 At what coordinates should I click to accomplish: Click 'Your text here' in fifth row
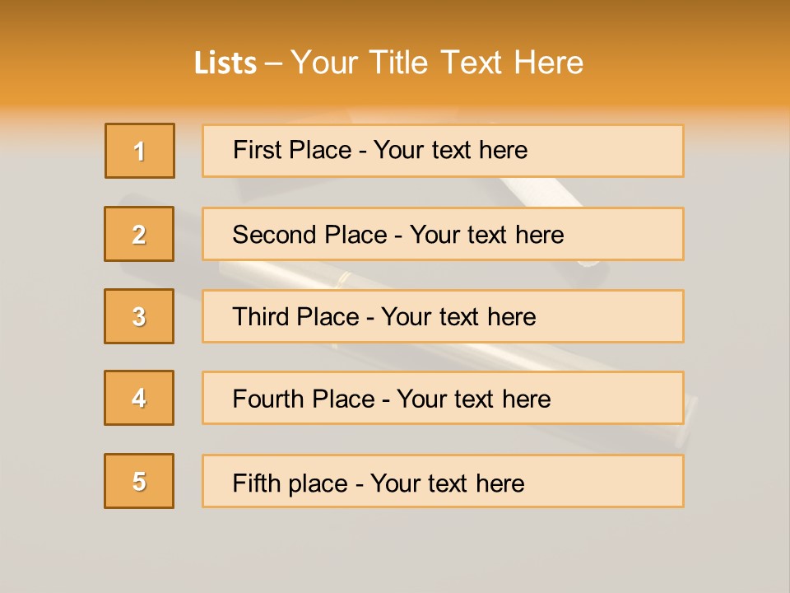(448, 483)
